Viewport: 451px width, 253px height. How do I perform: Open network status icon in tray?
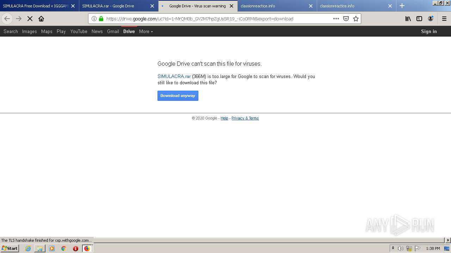[409, 248]
